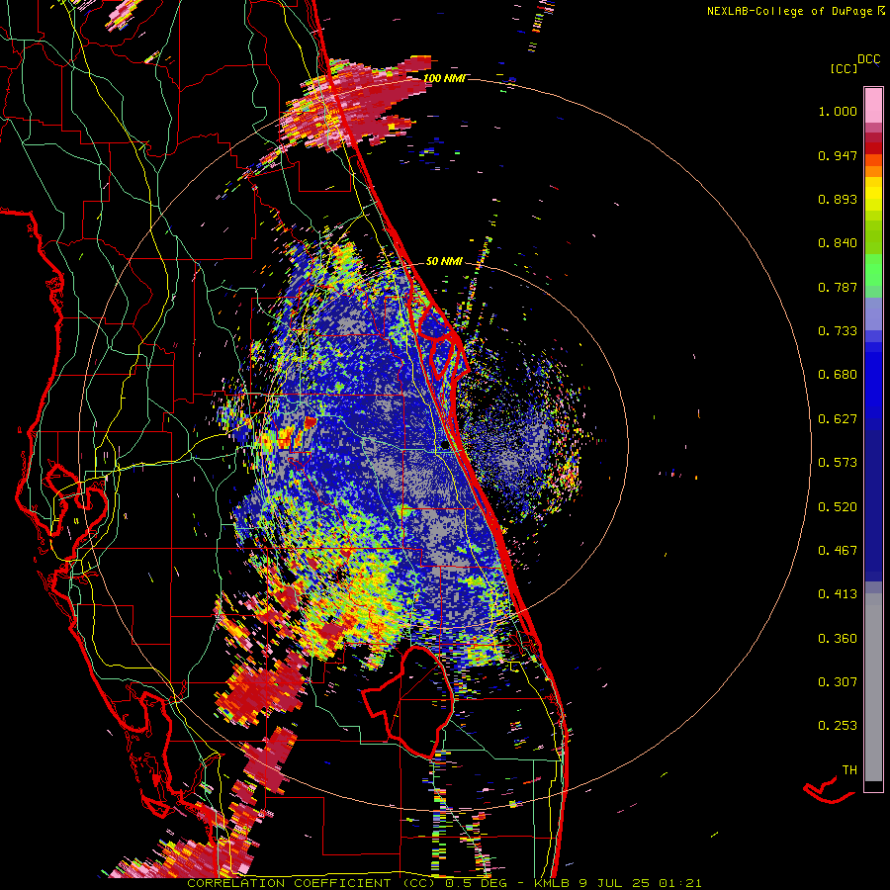890x890 pixels.
Task: Click the 0.893 legend value
Action: coord(838,199)
